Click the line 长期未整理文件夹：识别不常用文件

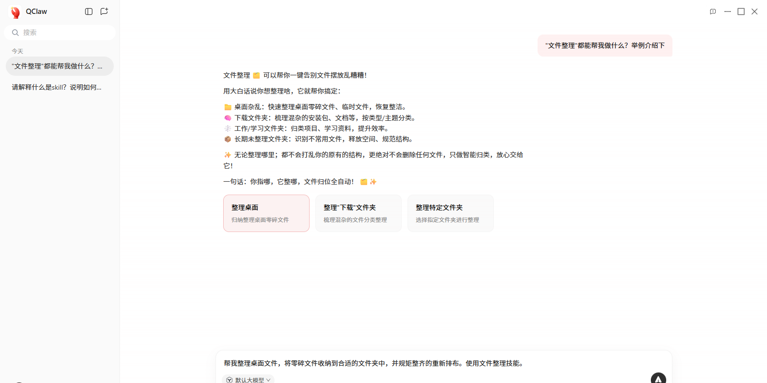tap(319, 139)
